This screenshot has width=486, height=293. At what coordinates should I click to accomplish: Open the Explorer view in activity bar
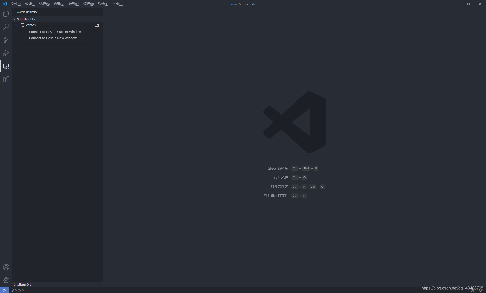pyautogui.click(x=6, y=14)
